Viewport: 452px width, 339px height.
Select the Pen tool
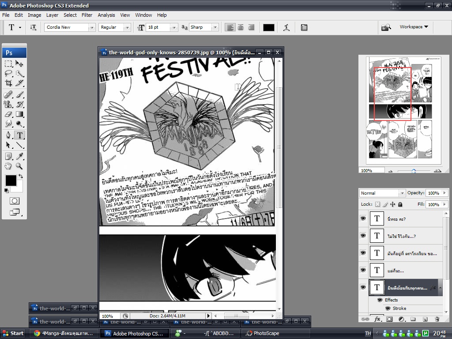tap(8, 135)
